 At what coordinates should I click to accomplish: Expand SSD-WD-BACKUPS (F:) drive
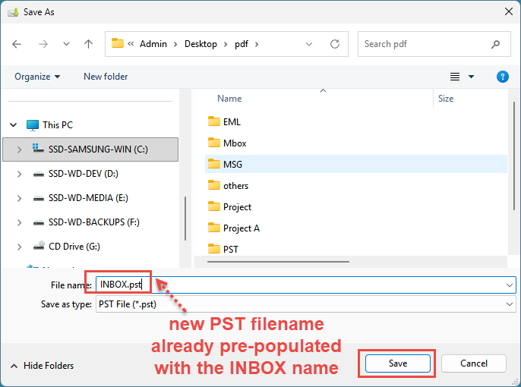(x=19, y=222)
